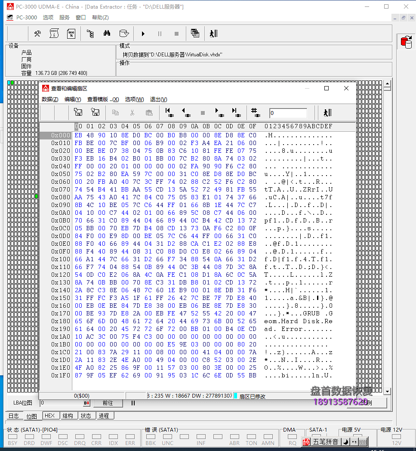Click the red D arrow in LBA field

tap(86, 403)
